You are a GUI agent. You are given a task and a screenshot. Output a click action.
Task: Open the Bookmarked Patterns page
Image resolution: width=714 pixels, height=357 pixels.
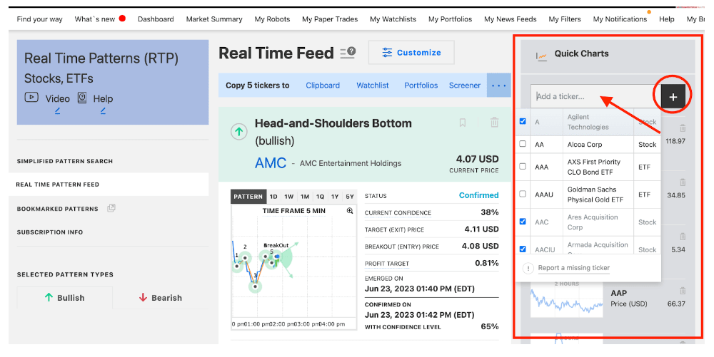click(x=57, y=209)
